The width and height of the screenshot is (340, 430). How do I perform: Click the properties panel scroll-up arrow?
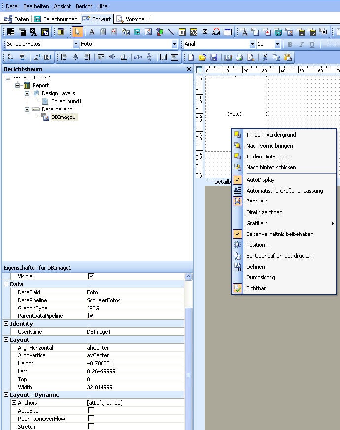click(188, 276)
